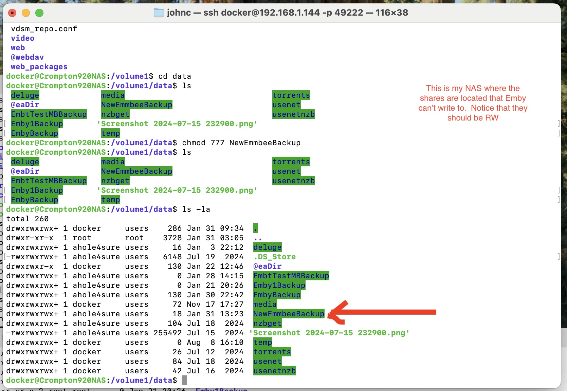Click the 'ls -la' command text
Image resolution: width=567 pixels, height=391 pixels.
[196, 209]
